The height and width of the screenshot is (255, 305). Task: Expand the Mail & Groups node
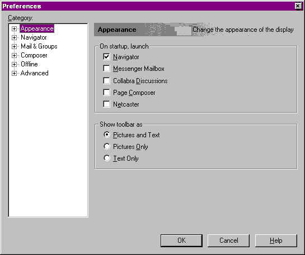(14, 46)
